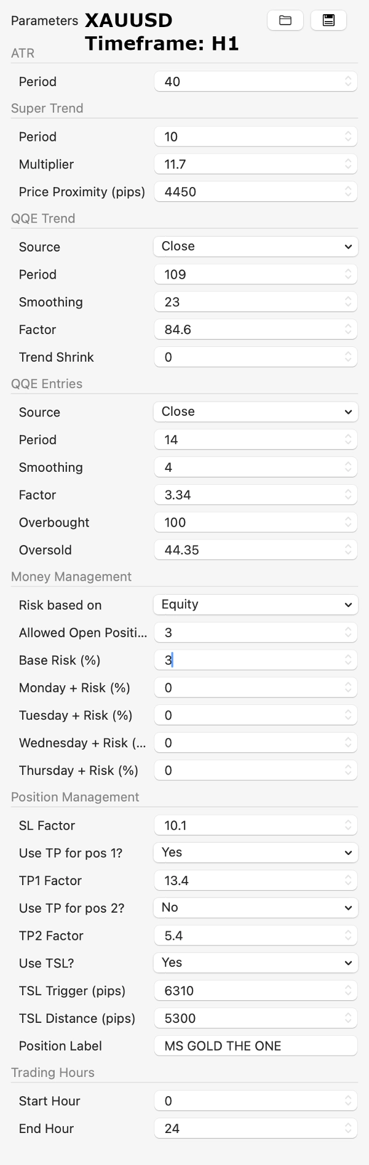The width and height of the screenshot is (369, 1165).
Task: Click the load parameters folder icon
Action: click(285, 20)
